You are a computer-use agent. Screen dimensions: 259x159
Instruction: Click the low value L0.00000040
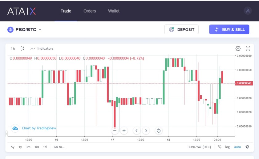click(x=70, y=58)
